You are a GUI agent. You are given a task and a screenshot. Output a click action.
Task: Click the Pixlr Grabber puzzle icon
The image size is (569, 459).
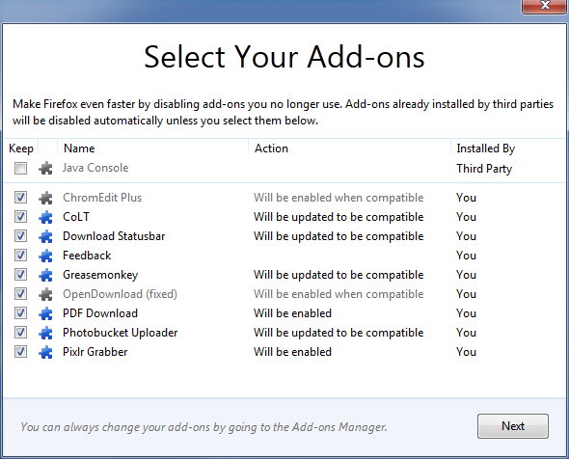[45, 352]
